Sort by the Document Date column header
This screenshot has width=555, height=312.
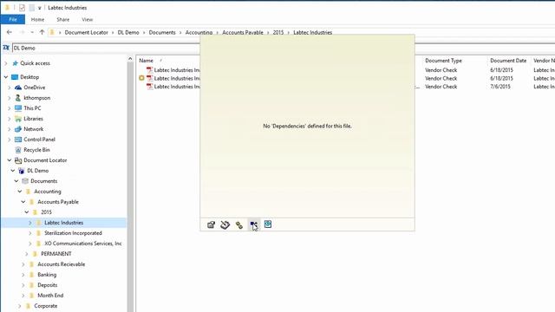(508, 61)
